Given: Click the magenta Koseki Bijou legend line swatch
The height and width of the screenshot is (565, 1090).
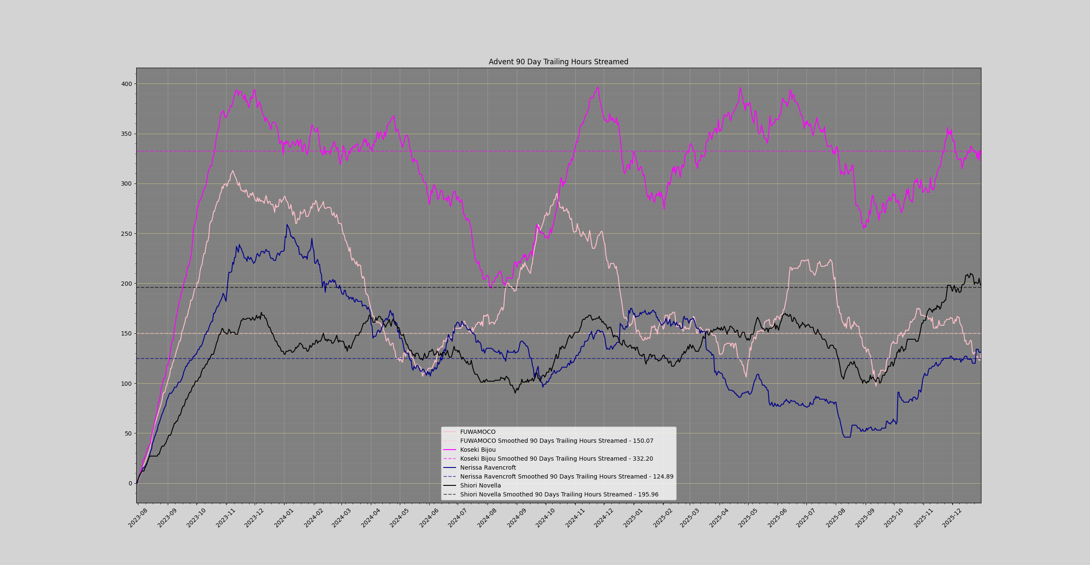Looking at the screenshot, I should click(449, 450).
